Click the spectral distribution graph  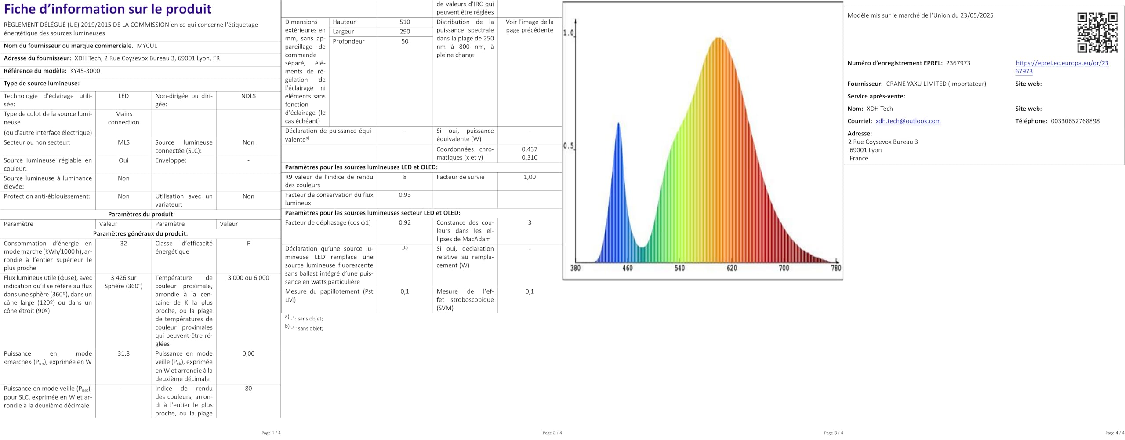(x=703, y=141)
